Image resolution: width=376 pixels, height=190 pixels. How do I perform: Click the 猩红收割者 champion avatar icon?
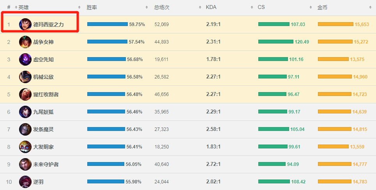[25, 94]
